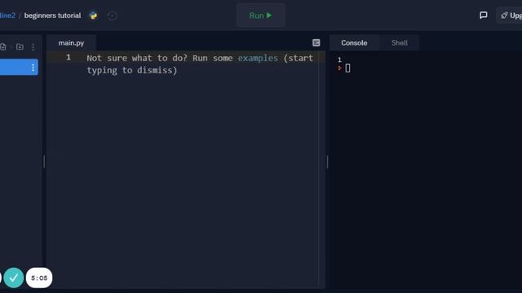Click the Upgrade rocket button
The height and width of the screenshot is (293, 522).
(509, 15)
